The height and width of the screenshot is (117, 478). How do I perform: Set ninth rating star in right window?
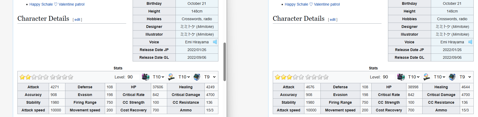click(x=326, y=77)
